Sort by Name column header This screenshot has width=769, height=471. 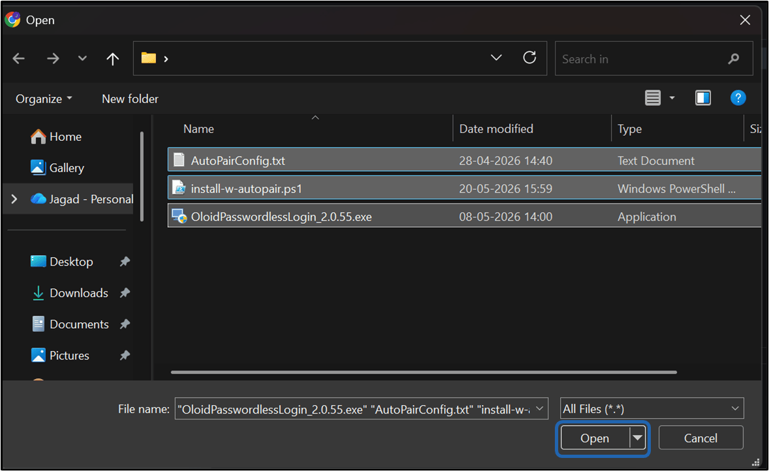[x=198, y=129]
